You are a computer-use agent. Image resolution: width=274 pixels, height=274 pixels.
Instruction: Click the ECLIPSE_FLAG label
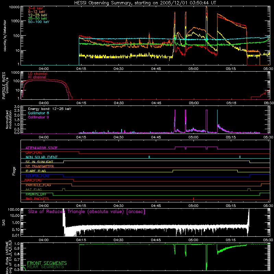click(x=37, y=176)
